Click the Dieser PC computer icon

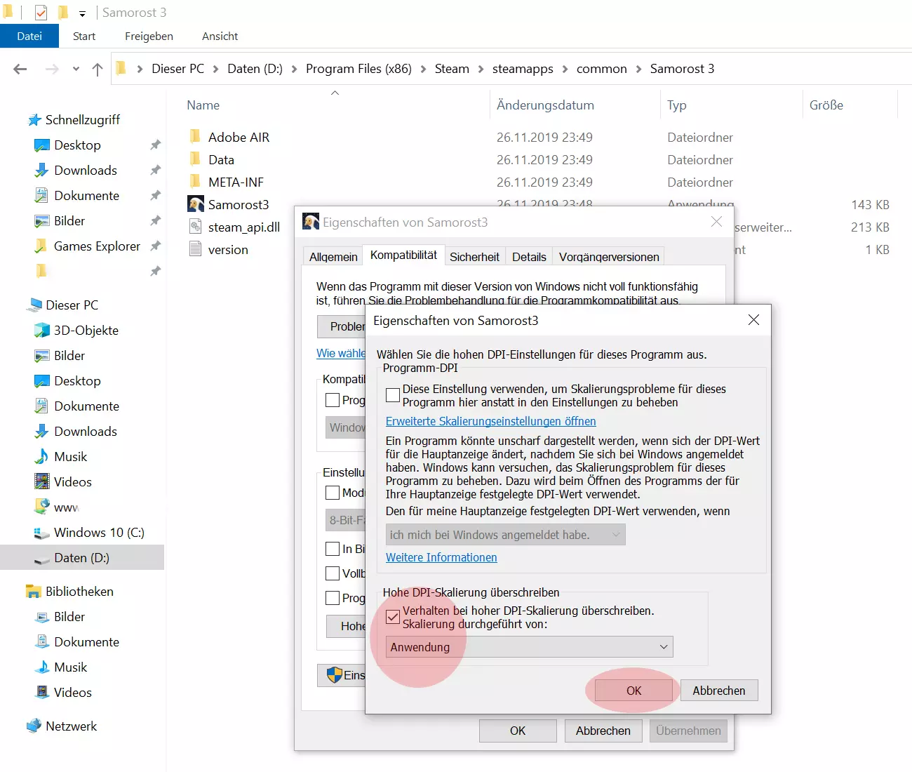click(34, 305)
